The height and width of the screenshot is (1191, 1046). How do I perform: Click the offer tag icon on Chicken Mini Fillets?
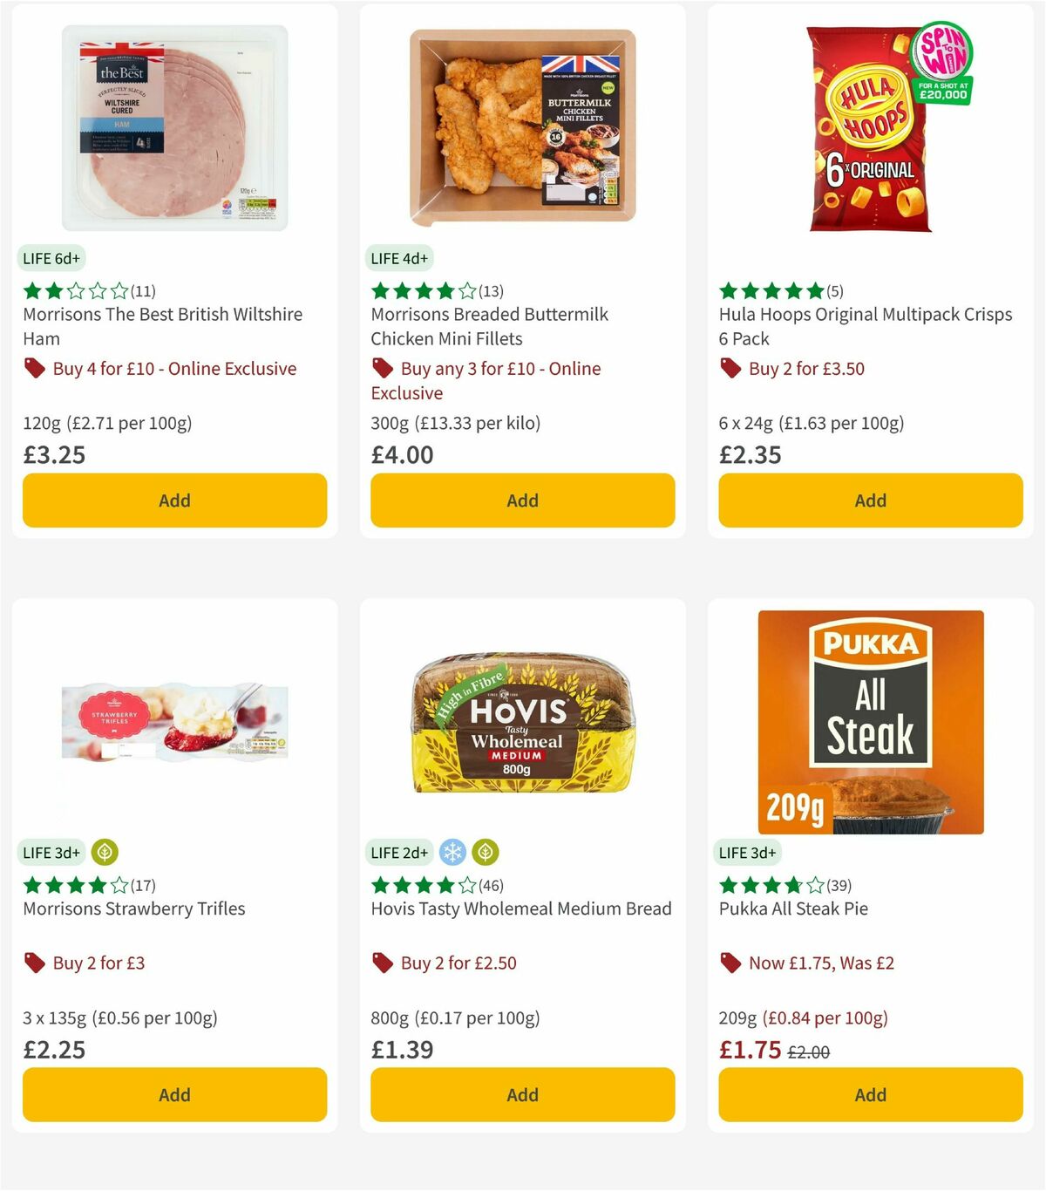click(x=382, y=369)
